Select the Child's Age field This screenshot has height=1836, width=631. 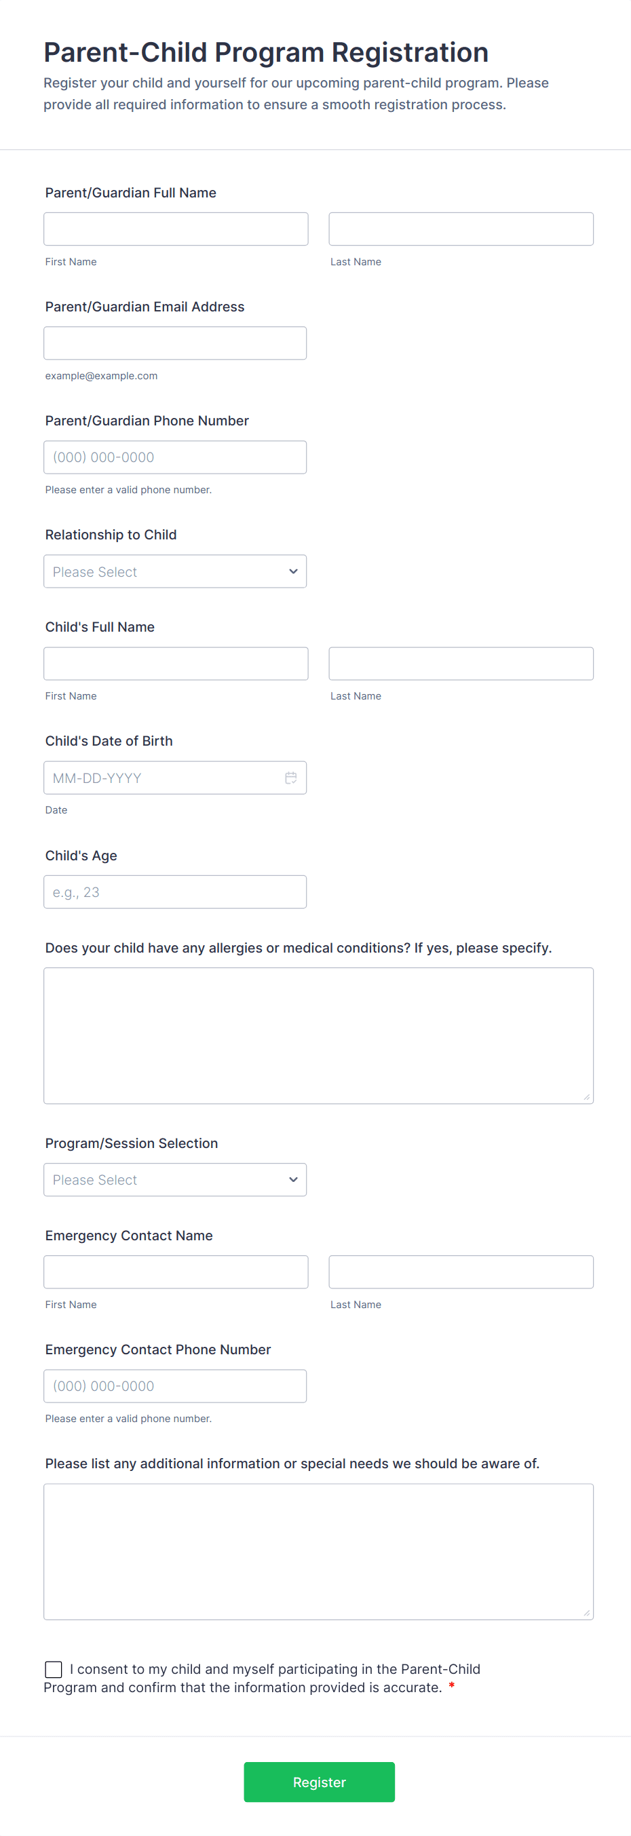tap(174, 892)
